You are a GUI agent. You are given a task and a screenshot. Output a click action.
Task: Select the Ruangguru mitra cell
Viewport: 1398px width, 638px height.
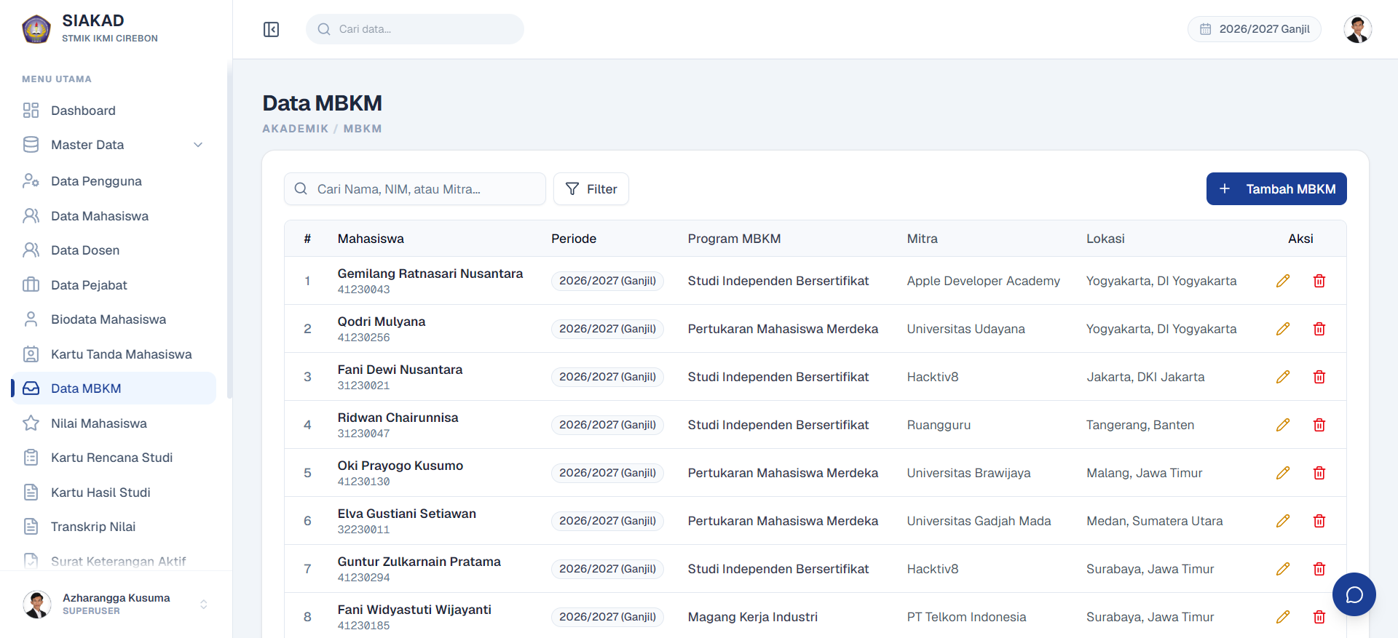[939, 425]
